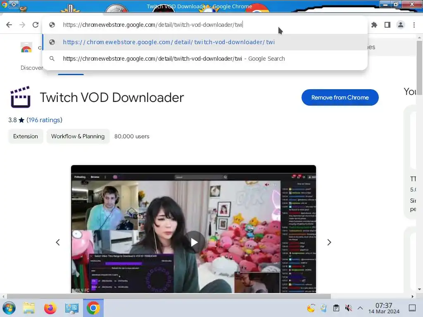Play the extension preview video
423x317 pixels.
click(x=194, y=242)
